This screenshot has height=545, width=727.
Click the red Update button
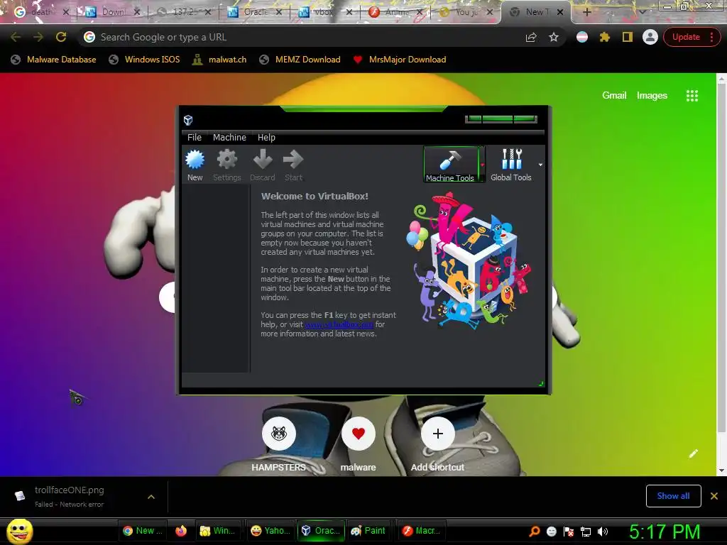point(685,37)
